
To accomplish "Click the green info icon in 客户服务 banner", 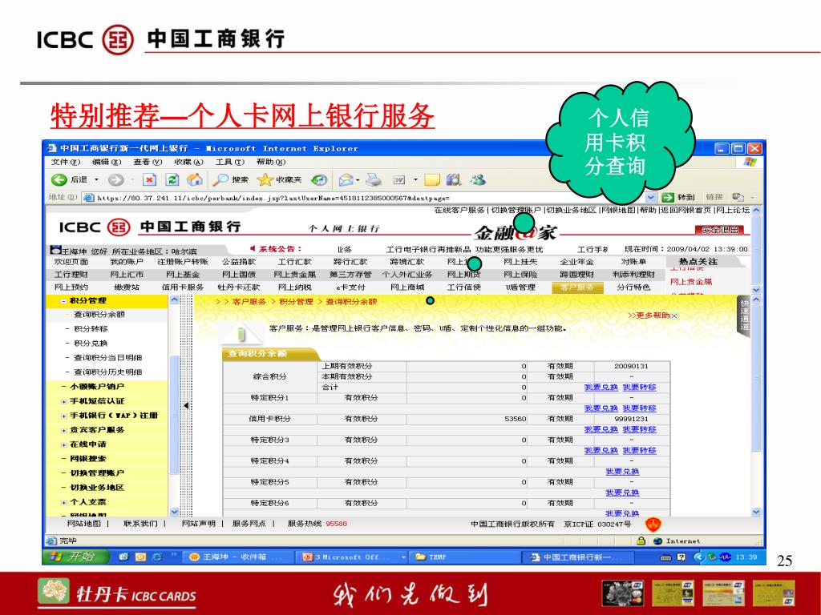I will [x=241, y=333].
